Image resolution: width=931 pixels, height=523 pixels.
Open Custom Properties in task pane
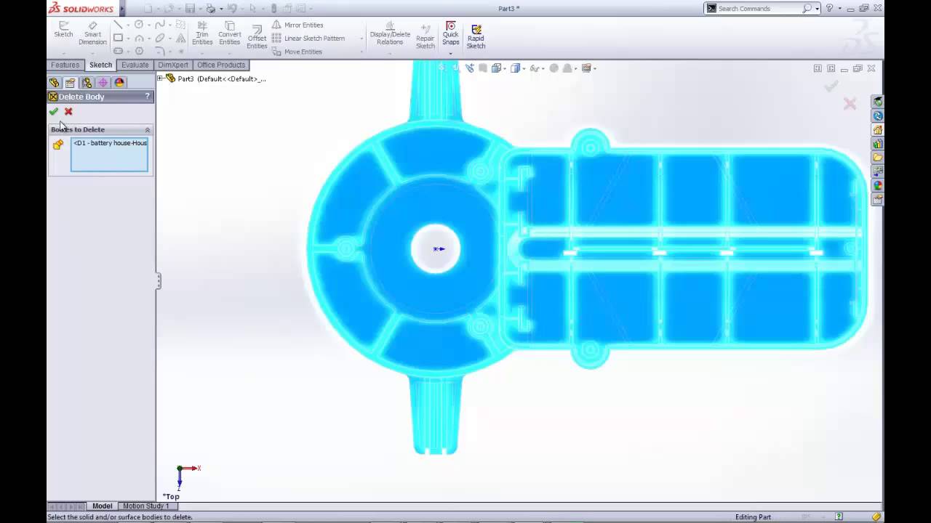[878, 199]
